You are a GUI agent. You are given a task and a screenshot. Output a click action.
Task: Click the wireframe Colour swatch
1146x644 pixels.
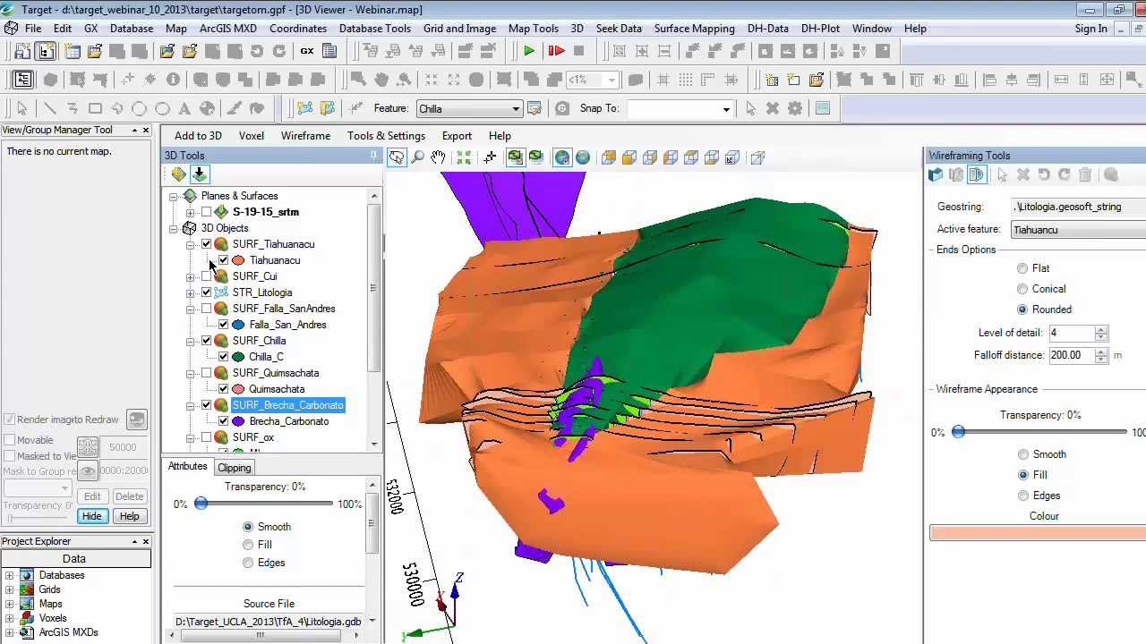pos(1038,533)
